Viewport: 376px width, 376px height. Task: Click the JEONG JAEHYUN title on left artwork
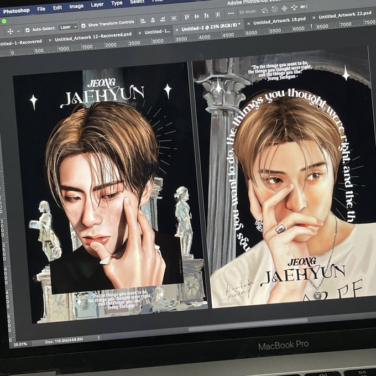point(103,94)
